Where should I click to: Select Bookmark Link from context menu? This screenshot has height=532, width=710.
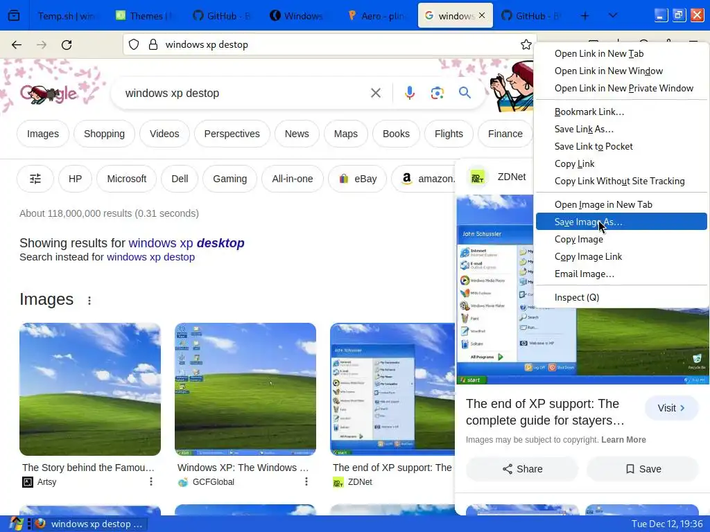tap(621, 112)
